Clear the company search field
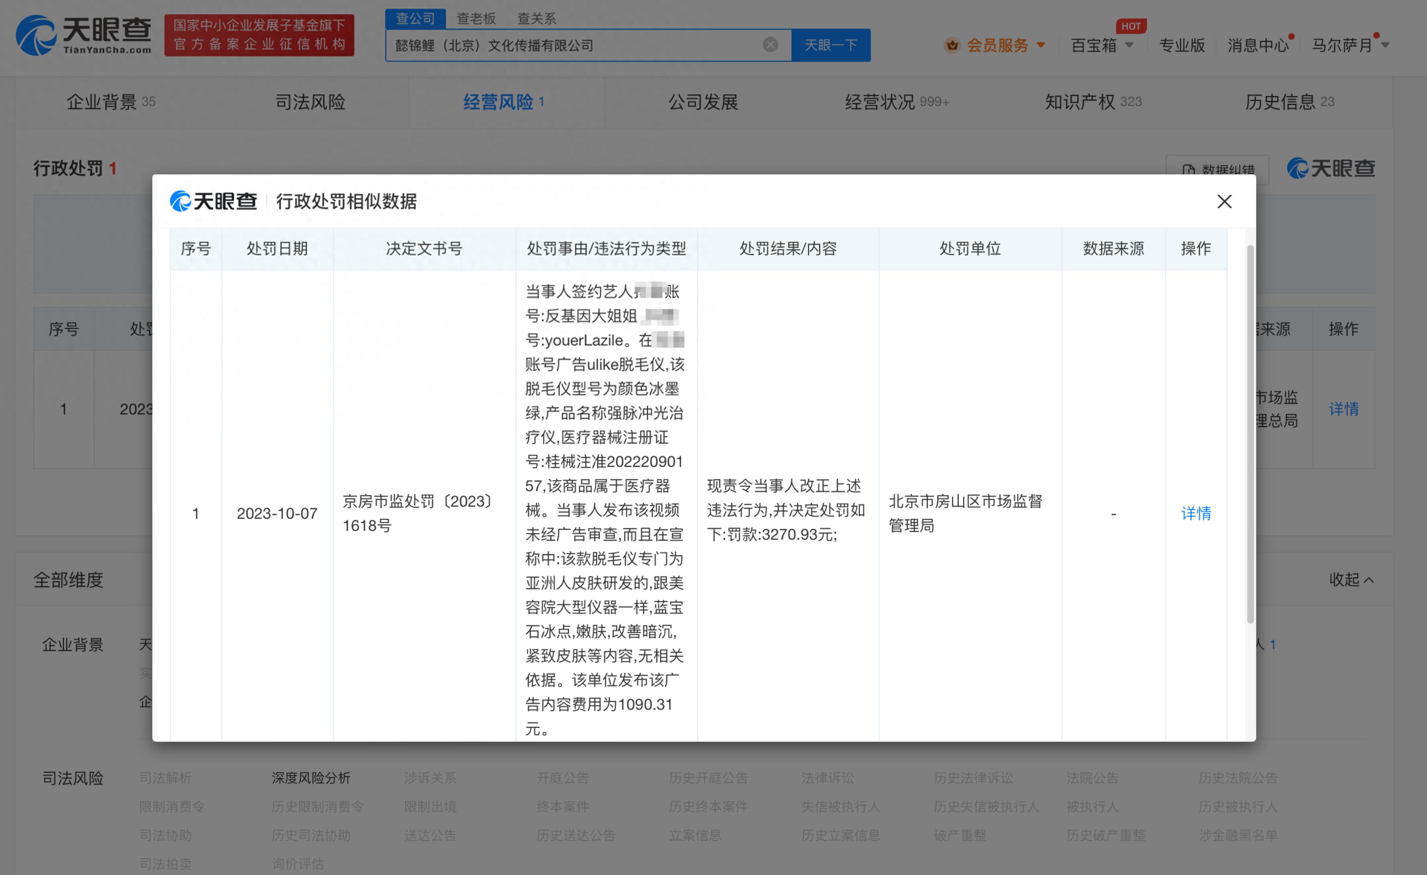This screenshot has width=1427, height=875. pyautogui.click(x=770, y=45)
